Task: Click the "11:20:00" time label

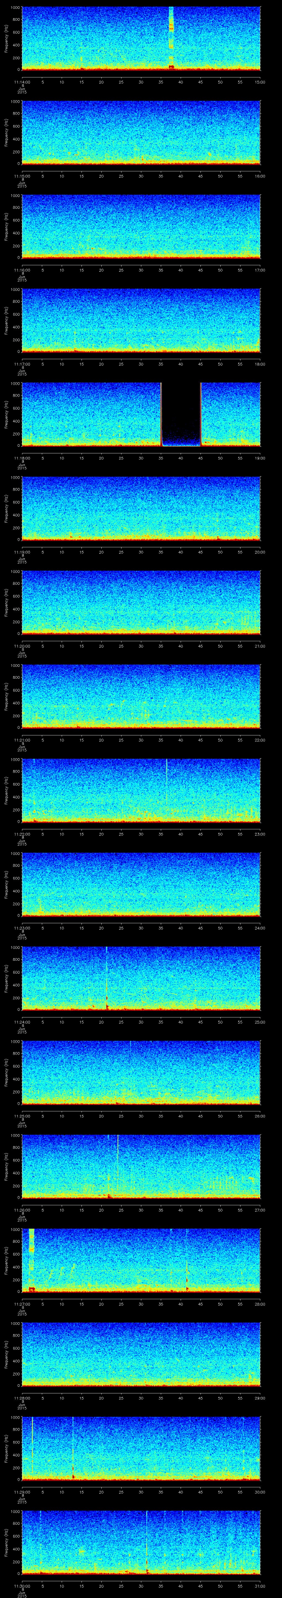Action: tap(22, 646)
